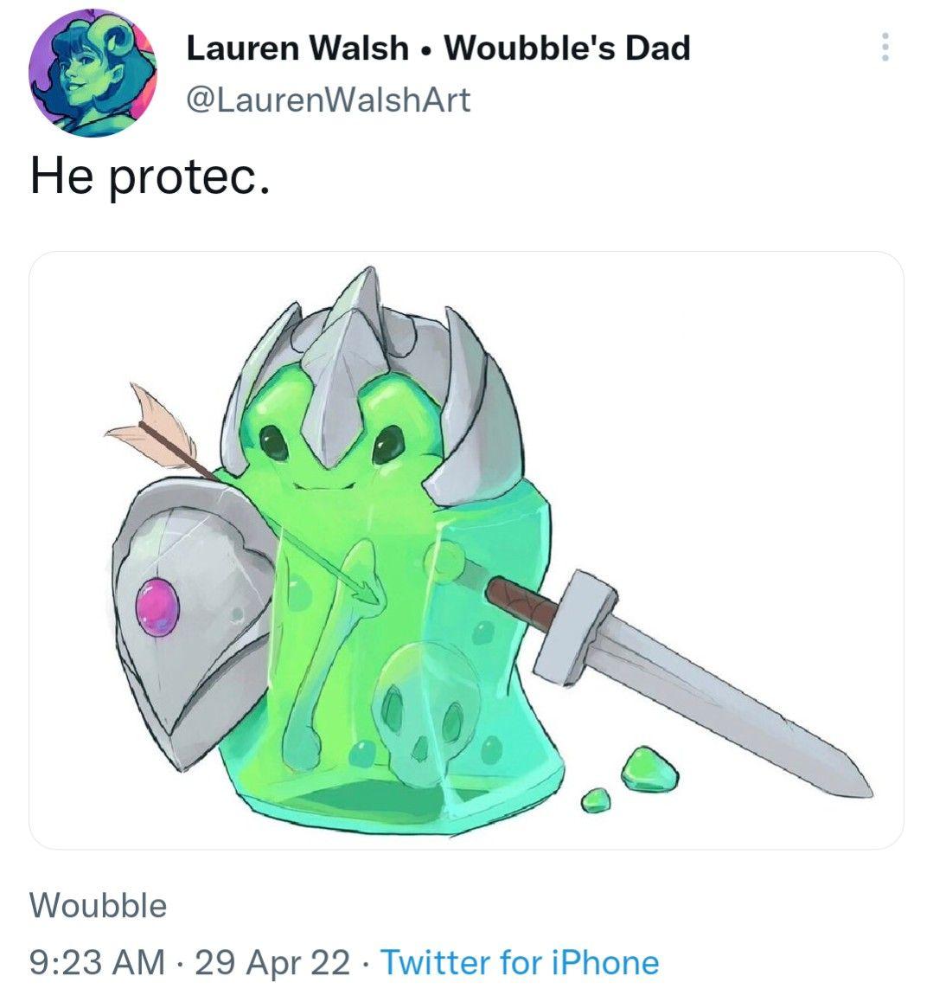Open Lauren Walsh's profile avatar picture

pyautogui.click(x=93, y=74)
